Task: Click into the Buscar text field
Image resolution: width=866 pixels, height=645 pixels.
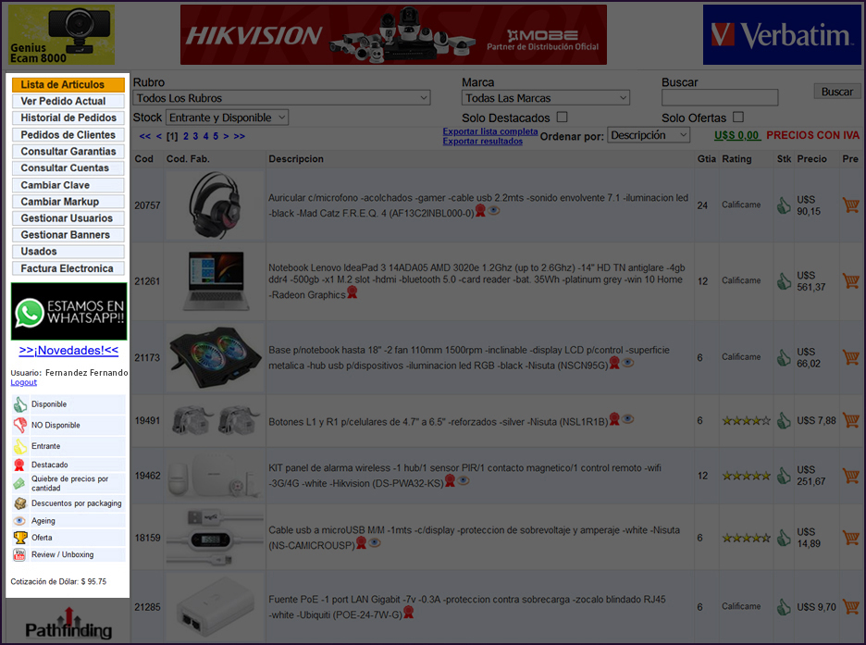Action: click(719, 98)
